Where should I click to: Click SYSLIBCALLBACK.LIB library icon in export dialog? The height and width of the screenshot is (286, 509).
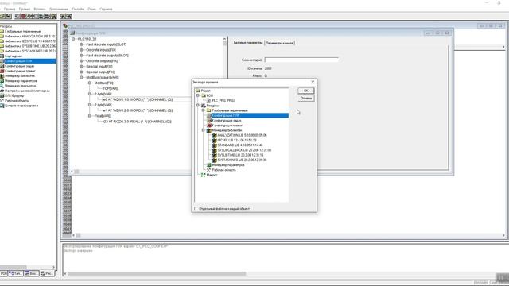tap(214, 150)
